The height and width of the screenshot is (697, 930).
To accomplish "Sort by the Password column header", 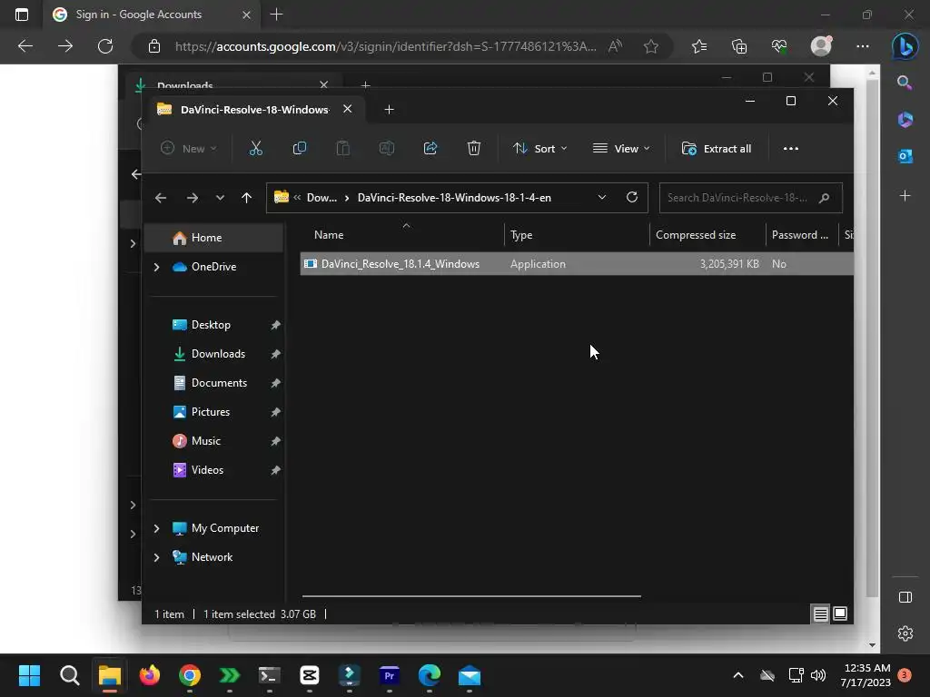I will (800, 235).
